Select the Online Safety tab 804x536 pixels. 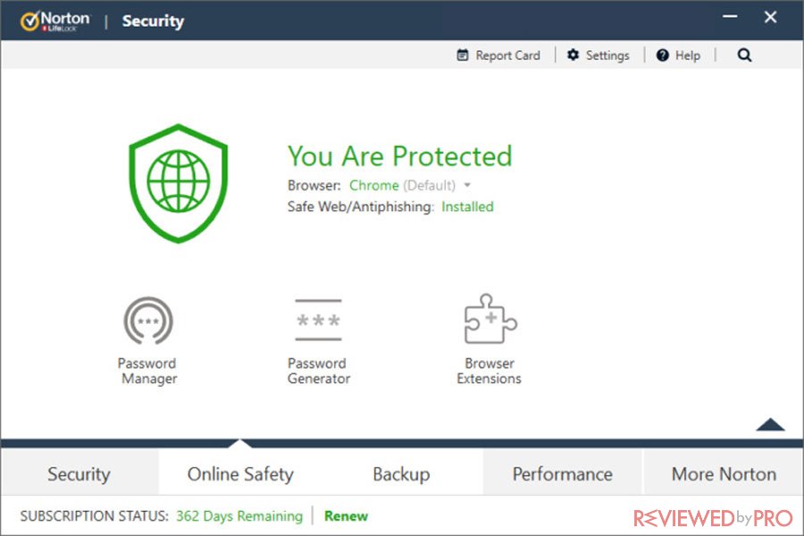pyautogui.click(x=240, y=474)
